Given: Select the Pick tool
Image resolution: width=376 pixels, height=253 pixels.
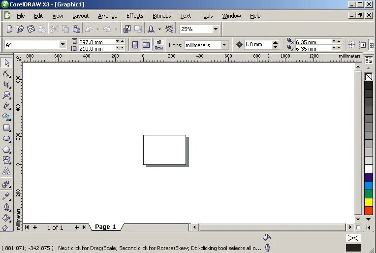Looking at the screenshot, I should coord(6,63).
